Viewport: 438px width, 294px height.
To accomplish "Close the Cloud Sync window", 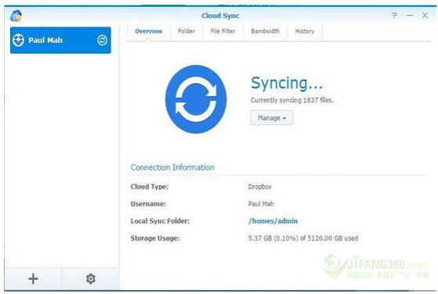I will tap(425, 16).
